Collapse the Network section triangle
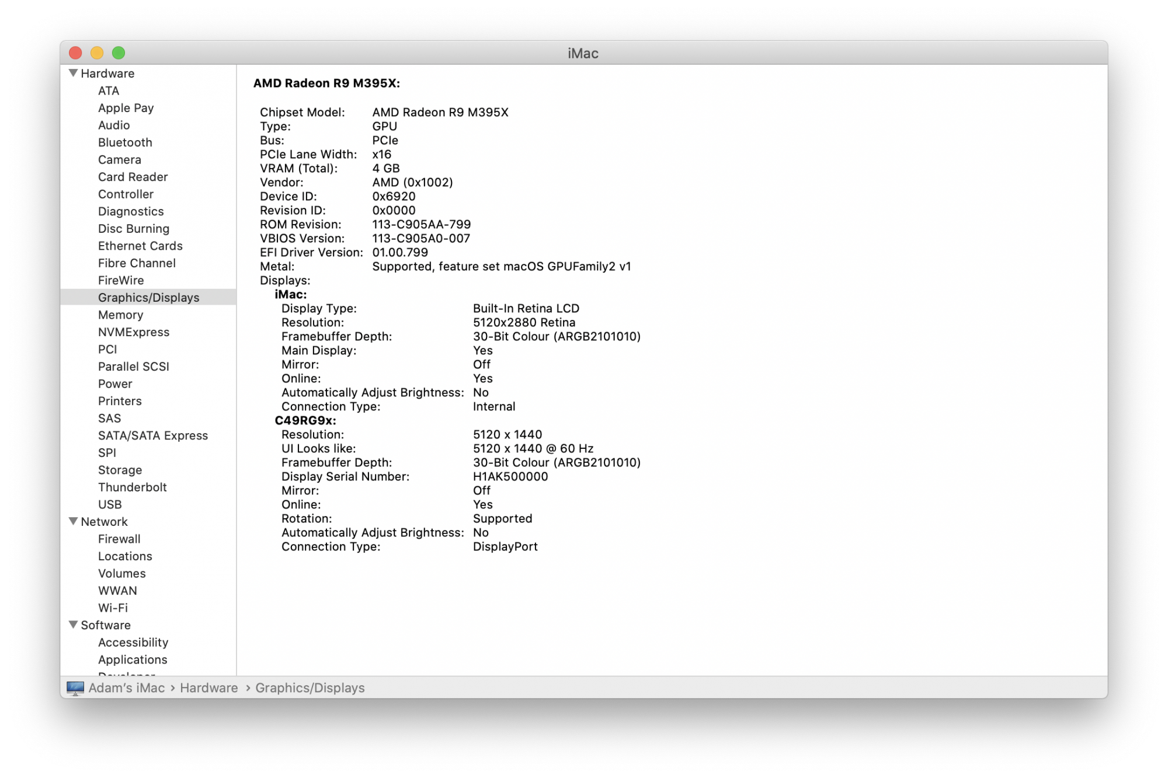Viewport: 1168px width, 778px height. click(x=73, y=521)
